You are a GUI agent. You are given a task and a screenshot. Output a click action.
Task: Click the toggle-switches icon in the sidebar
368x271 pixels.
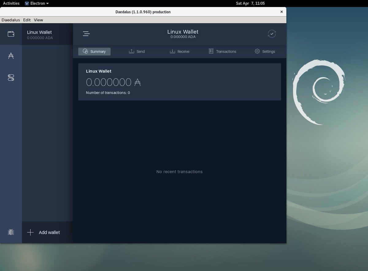[x=11, y=77]
